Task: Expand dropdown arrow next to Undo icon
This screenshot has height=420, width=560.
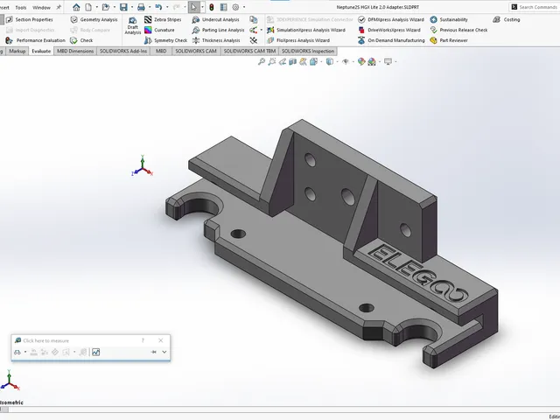Action: coord(167,7)
